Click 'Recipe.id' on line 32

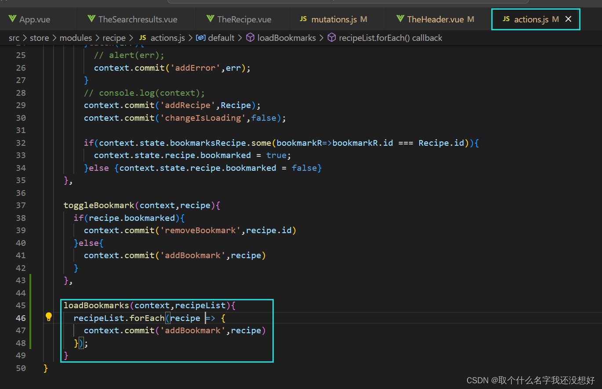point(441,143)
